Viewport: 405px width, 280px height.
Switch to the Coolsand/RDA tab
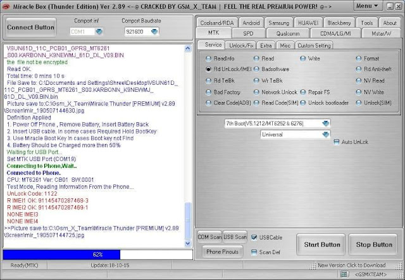pyautogui.click(x=216, y=23)
